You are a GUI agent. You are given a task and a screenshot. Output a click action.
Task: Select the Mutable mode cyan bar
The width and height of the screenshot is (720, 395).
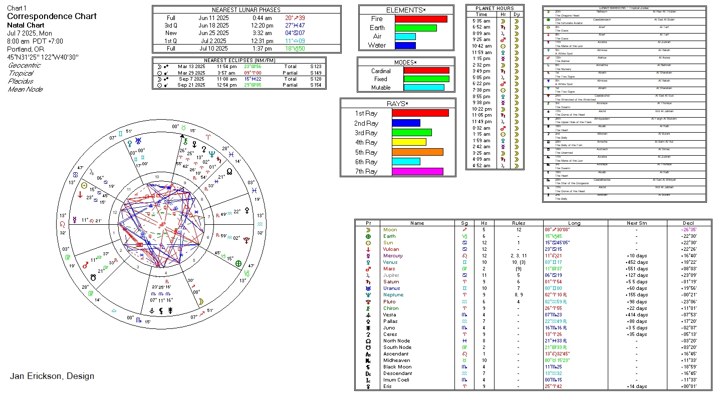[x=423, y=88]
